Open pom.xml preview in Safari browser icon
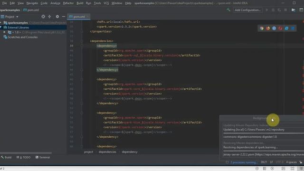Screen dimensions: 304x171 [274, 28]
